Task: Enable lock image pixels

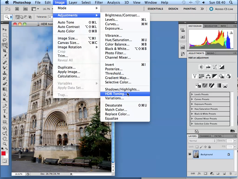Action: 201,147
